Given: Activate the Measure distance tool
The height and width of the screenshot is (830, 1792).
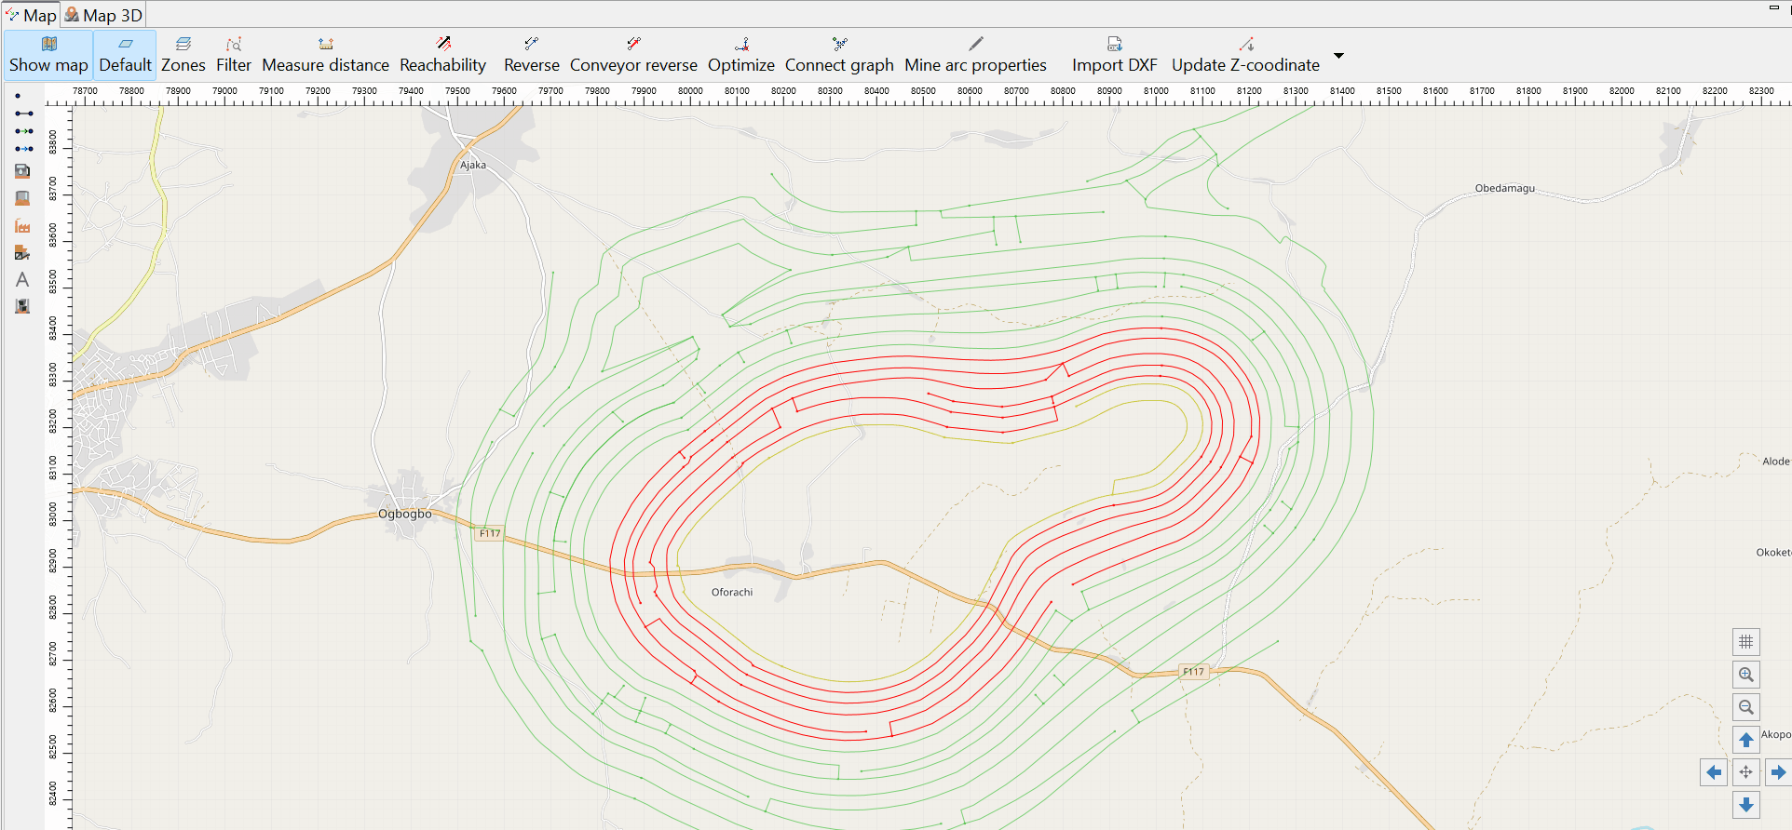Looking at the screenshot, I should tap(325, 55).
